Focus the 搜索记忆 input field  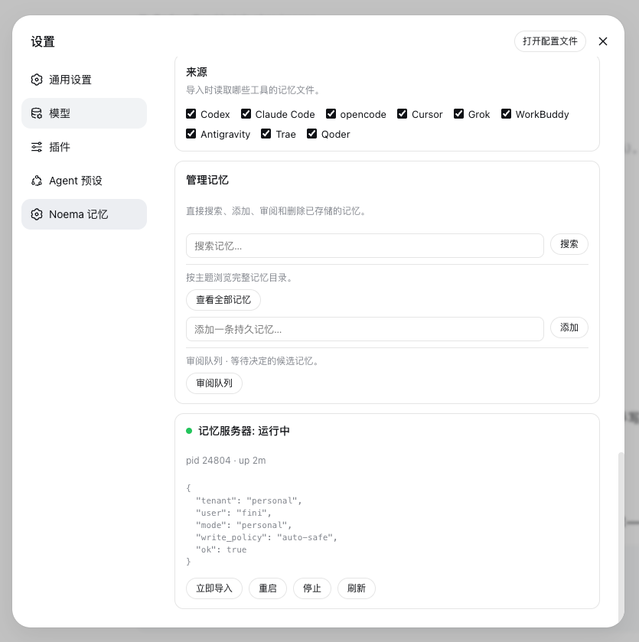pyautogui.click(x=365, y=246)
